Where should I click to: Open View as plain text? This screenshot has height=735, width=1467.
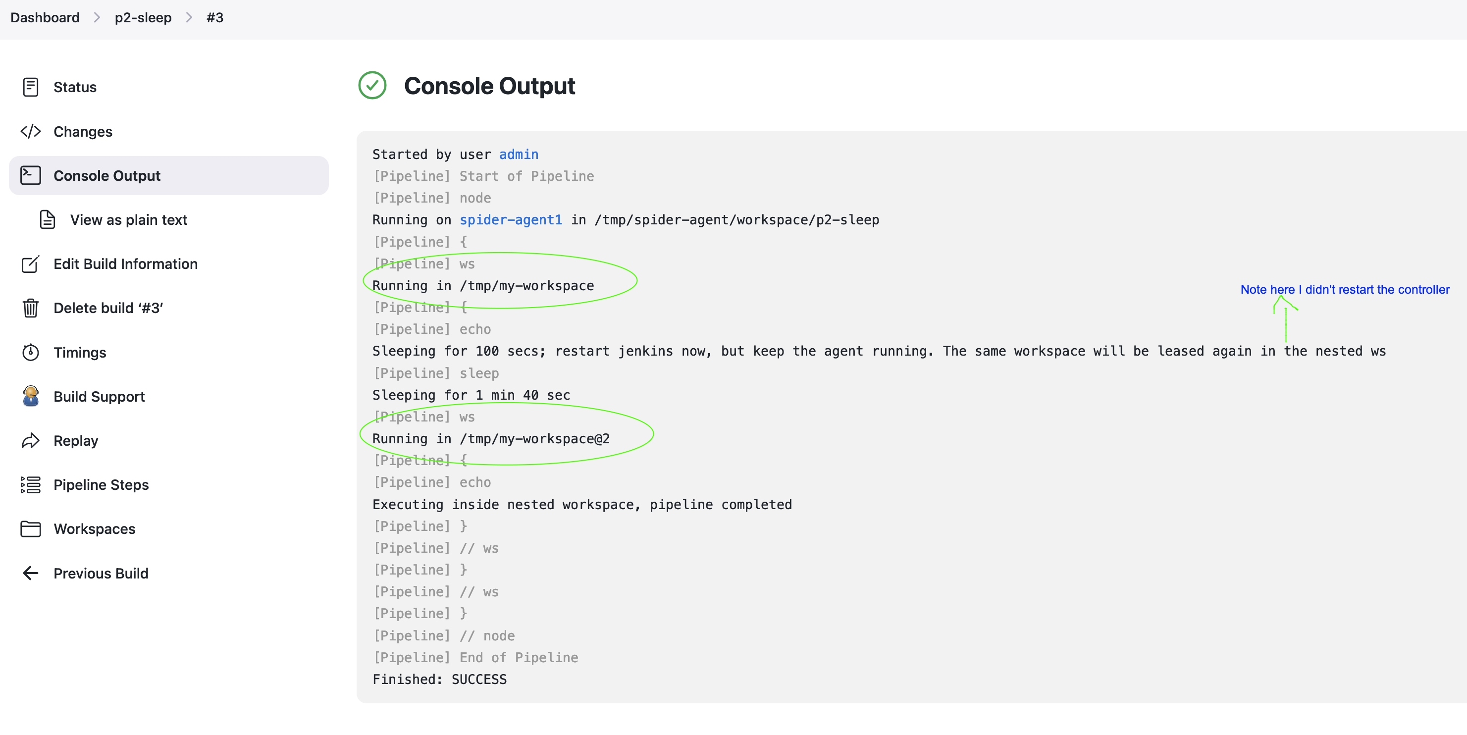click(x=128, y=220)
